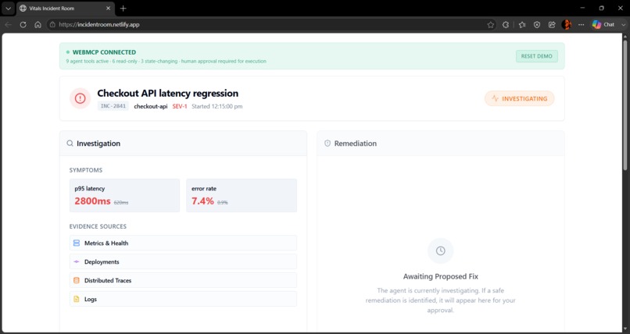Image resolution: width=630 pixels, height=334 pixels.
Task: Click the RESET DEMO button
Action: [536, 56]
